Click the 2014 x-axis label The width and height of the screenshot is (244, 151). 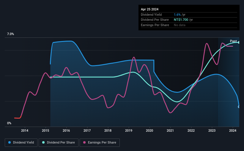pos(25,130)
